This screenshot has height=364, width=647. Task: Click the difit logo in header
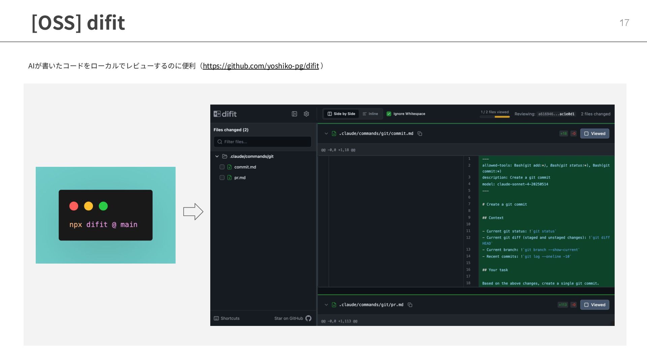[225, 114]
